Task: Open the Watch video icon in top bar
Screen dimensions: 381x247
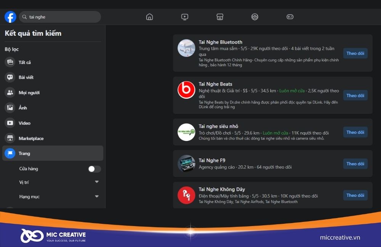Action: [185, 17]
